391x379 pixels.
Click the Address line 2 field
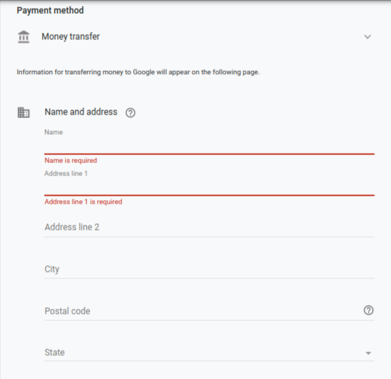coord(209,228)
